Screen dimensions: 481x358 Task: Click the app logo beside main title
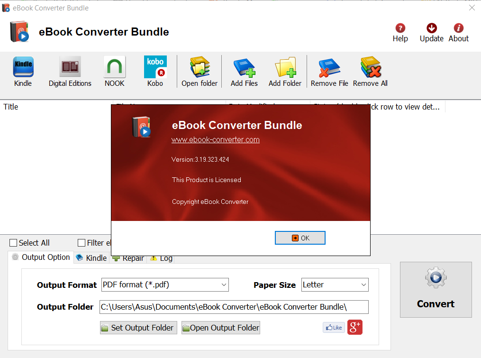point(19,31)
